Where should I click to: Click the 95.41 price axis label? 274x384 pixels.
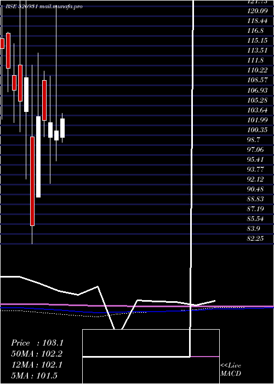(255, 160)
